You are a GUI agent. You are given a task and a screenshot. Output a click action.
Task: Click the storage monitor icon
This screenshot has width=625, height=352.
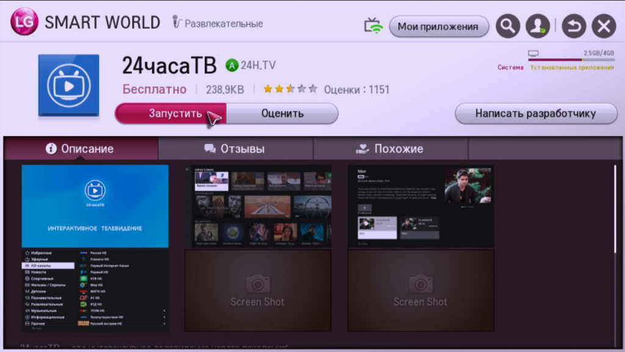[x=533, y=53]
